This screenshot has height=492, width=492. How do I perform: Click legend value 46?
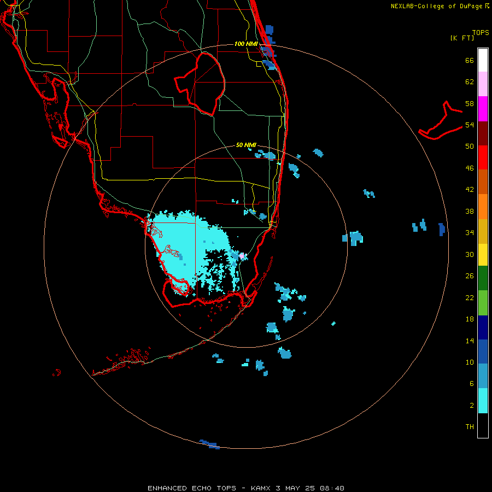tap(470, 168)
